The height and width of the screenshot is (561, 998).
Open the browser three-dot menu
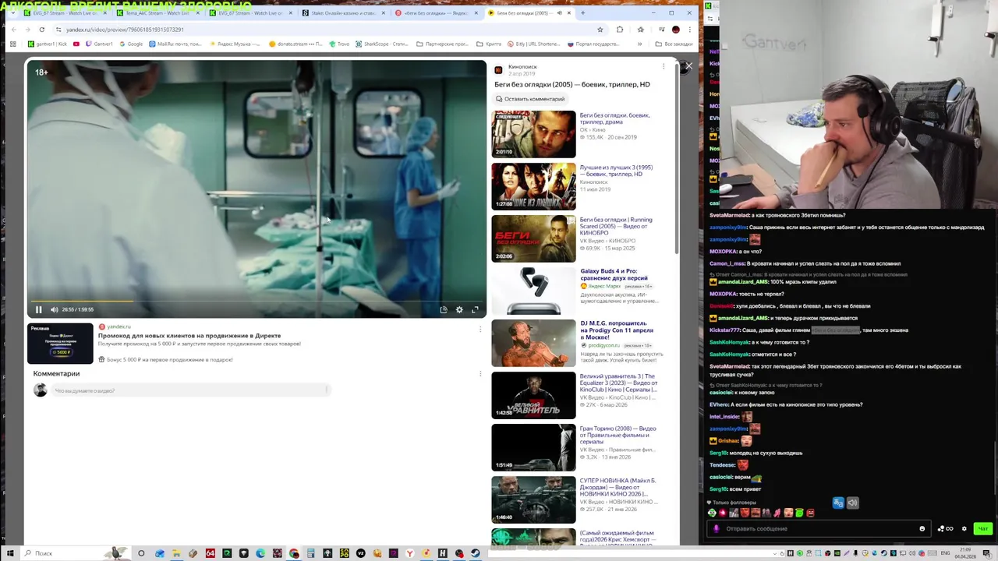[x=689, y=30]
